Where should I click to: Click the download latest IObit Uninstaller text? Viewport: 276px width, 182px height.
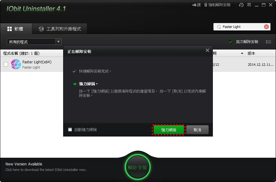(x=46, y=170)
